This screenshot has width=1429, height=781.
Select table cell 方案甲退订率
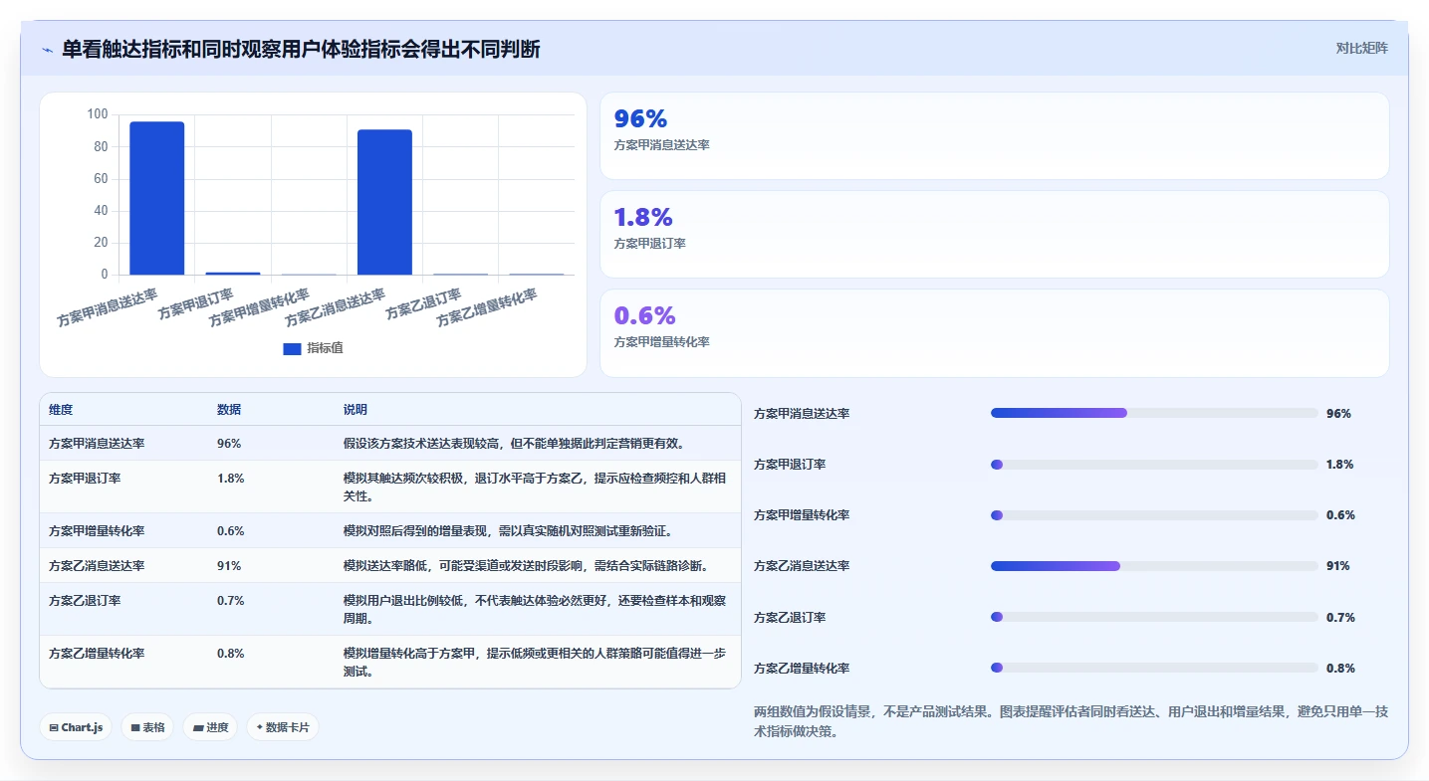point(85,479)
